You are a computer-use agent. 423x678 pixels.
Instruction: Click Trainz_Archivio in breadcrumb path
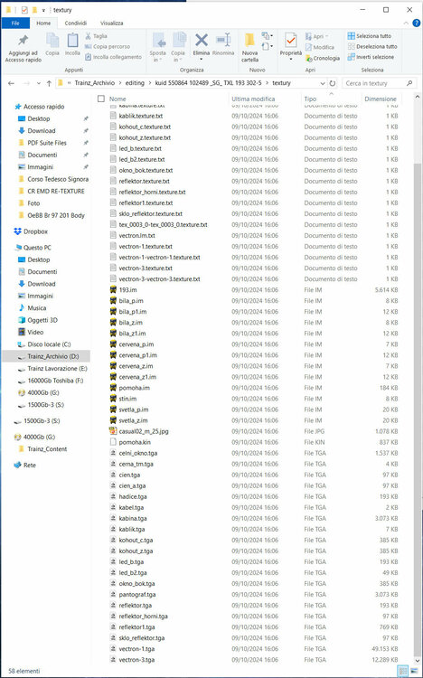[x=95, y=83]
